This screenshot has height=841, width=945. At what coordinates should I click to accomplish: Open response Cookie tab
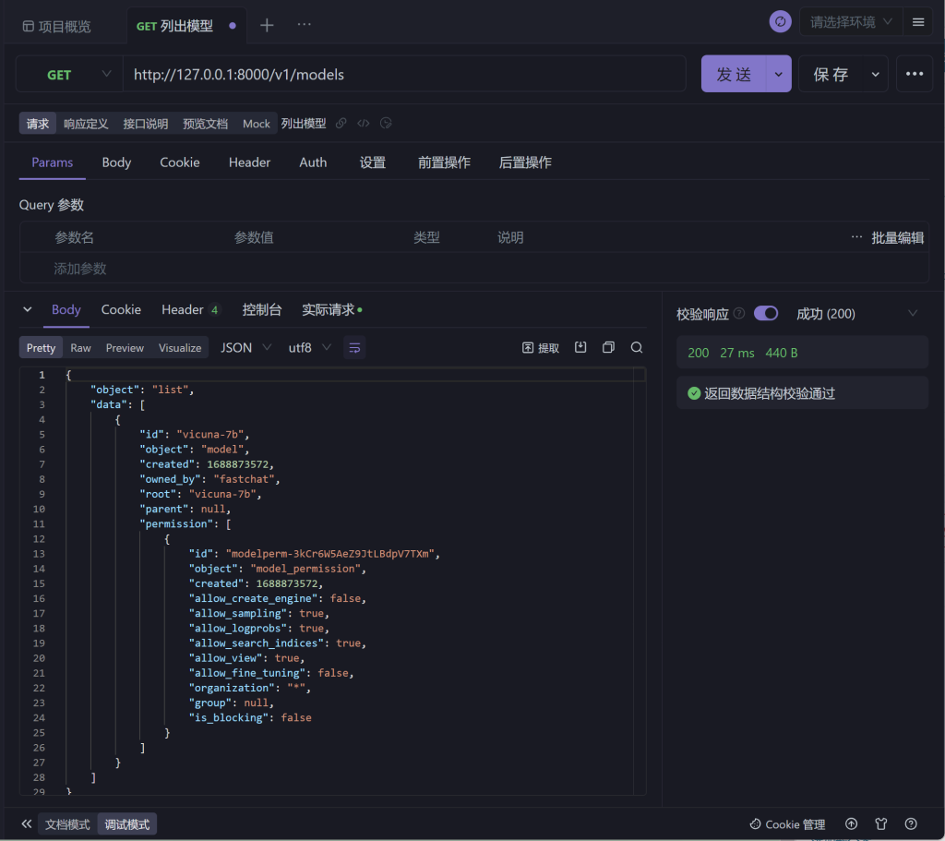click(121, 309)
